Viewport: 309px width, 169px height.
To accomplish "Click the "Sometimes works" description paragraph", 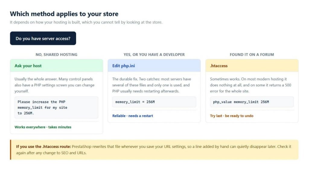I will point(250,85).
